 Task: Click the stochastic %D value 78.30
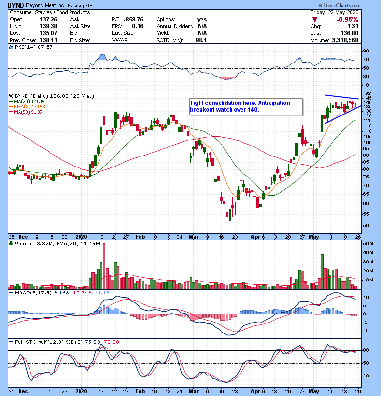coord(111,342)
